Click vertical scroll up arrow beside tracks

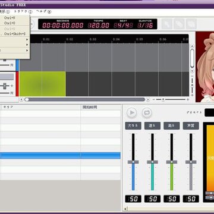192,46
